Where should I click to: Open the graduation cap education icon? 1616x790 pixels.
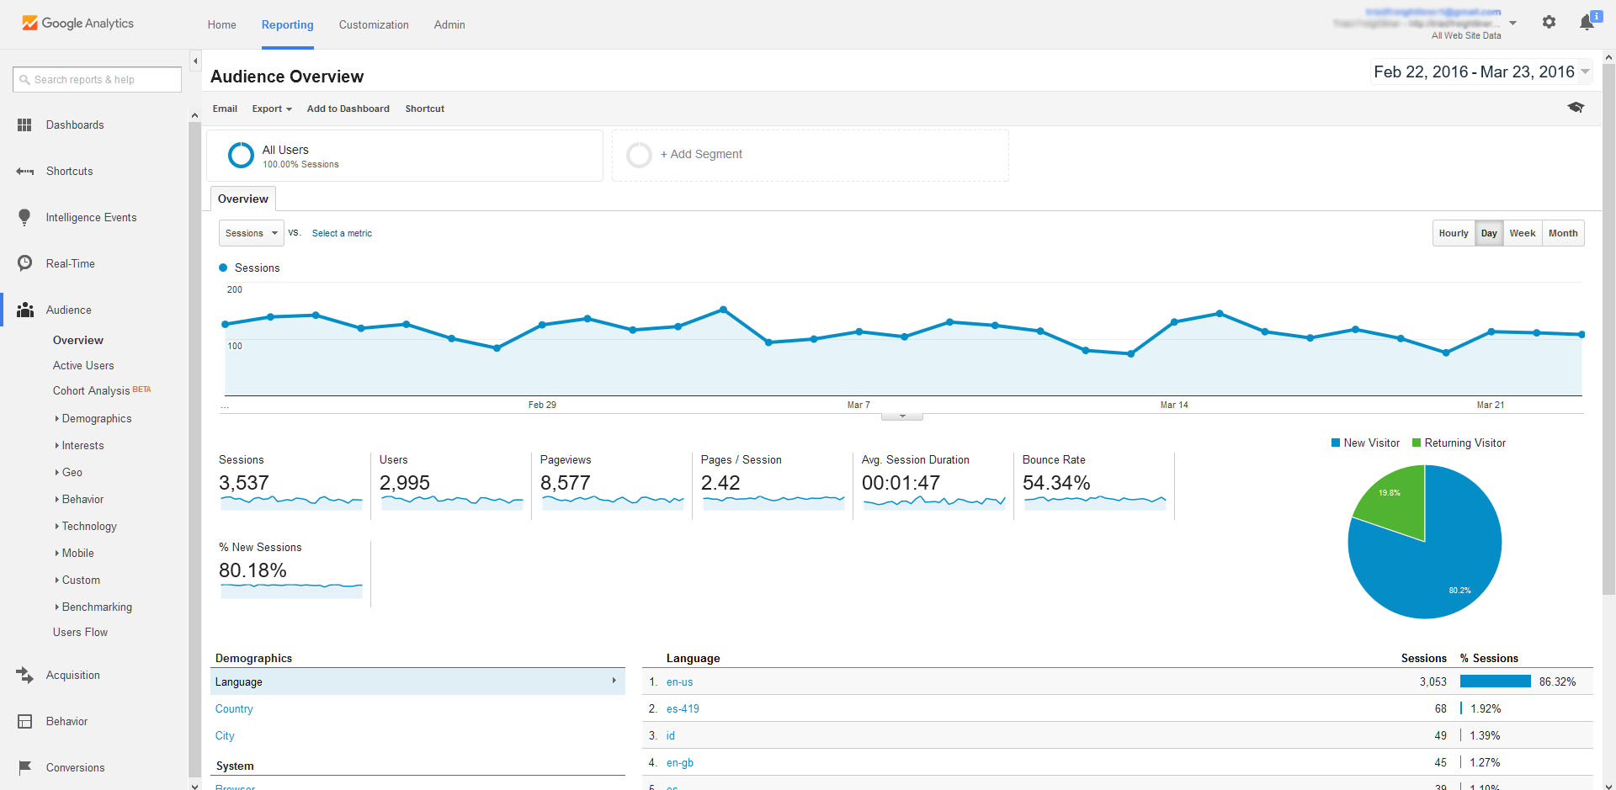tap(1576, 108)
